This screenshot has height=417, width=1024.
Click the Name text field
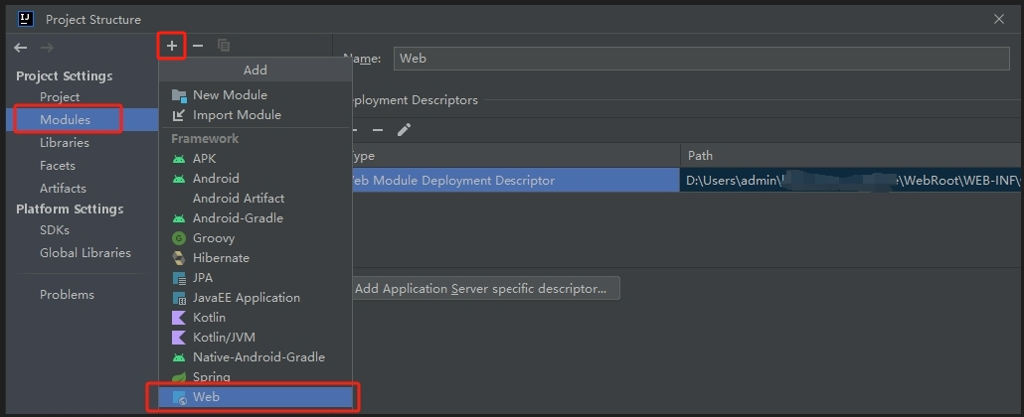coord(701,59)
